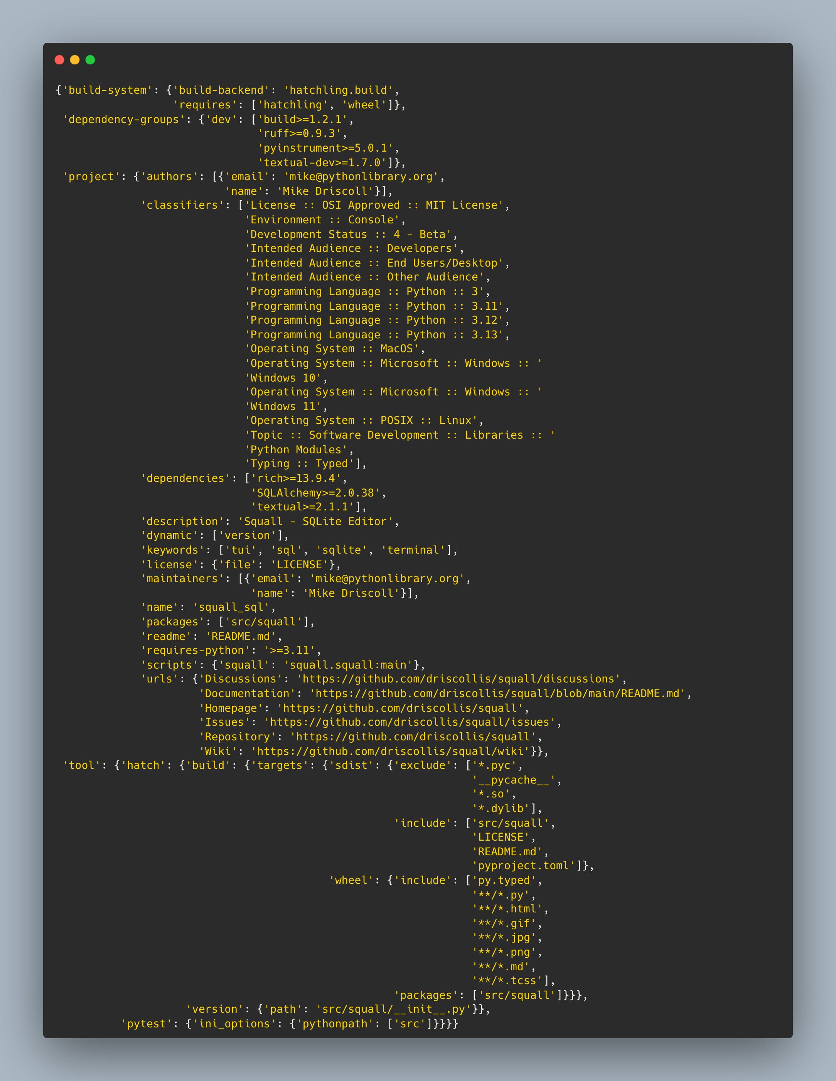
Task: Click the 'src/squall/__init__.py' version path
Action: click(x=393, y=1009)
